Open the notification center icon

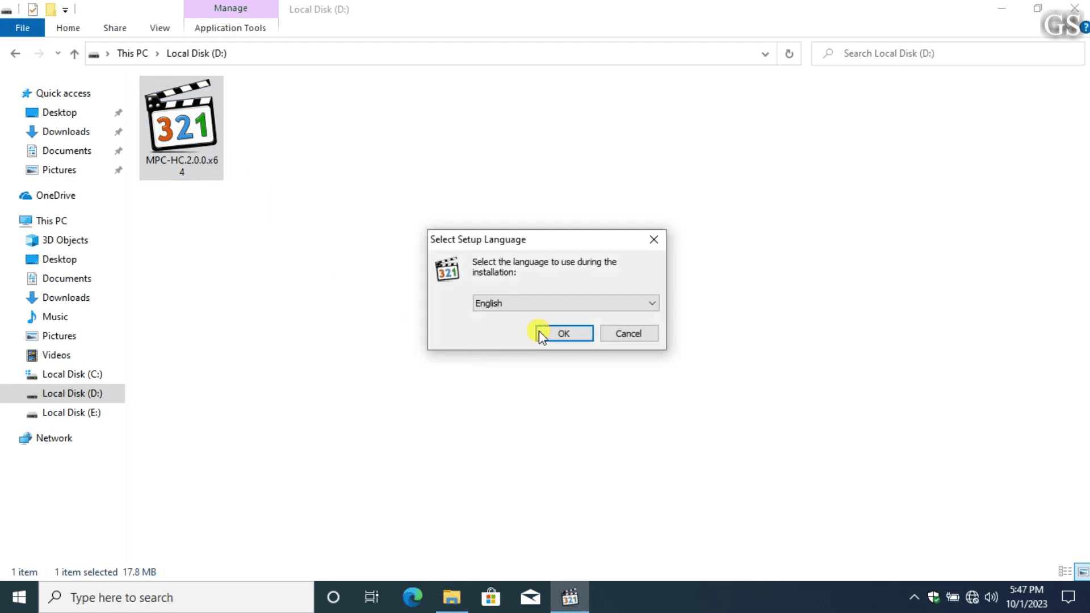pyautogui.click(x=1068, y=597)
